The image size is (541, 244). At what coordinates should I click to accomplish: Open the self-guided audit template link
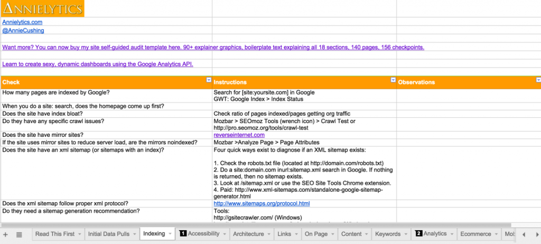pos(213,48)
